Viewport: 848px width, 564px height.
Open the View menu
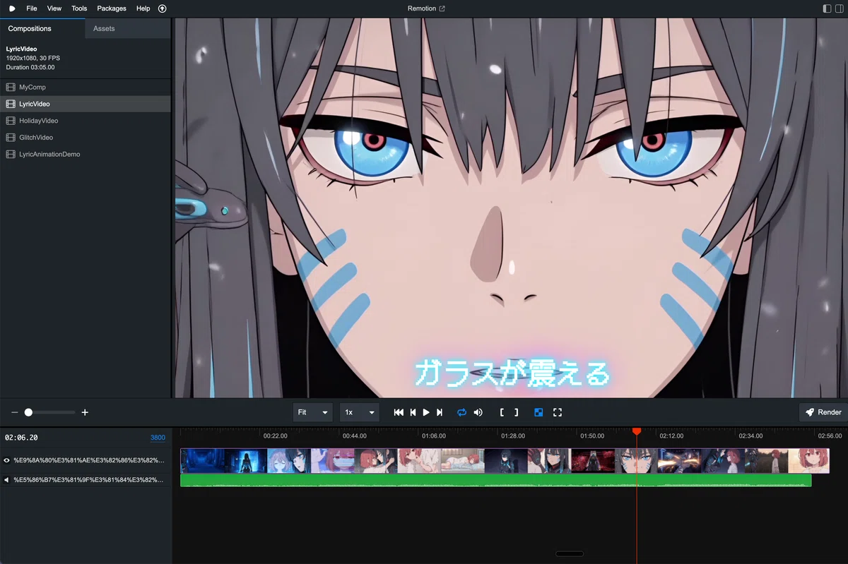(x=54, y=8)
